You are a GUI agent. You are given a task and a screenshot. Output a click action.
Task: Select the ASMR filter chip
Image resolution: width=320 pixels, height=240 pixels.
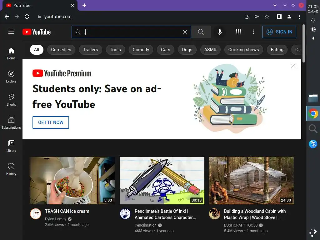[x=210, y=50]
